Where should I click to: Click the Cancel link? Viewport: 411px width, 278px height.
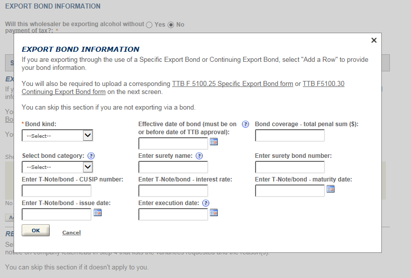pyautogui.click(x=71, y=232)
